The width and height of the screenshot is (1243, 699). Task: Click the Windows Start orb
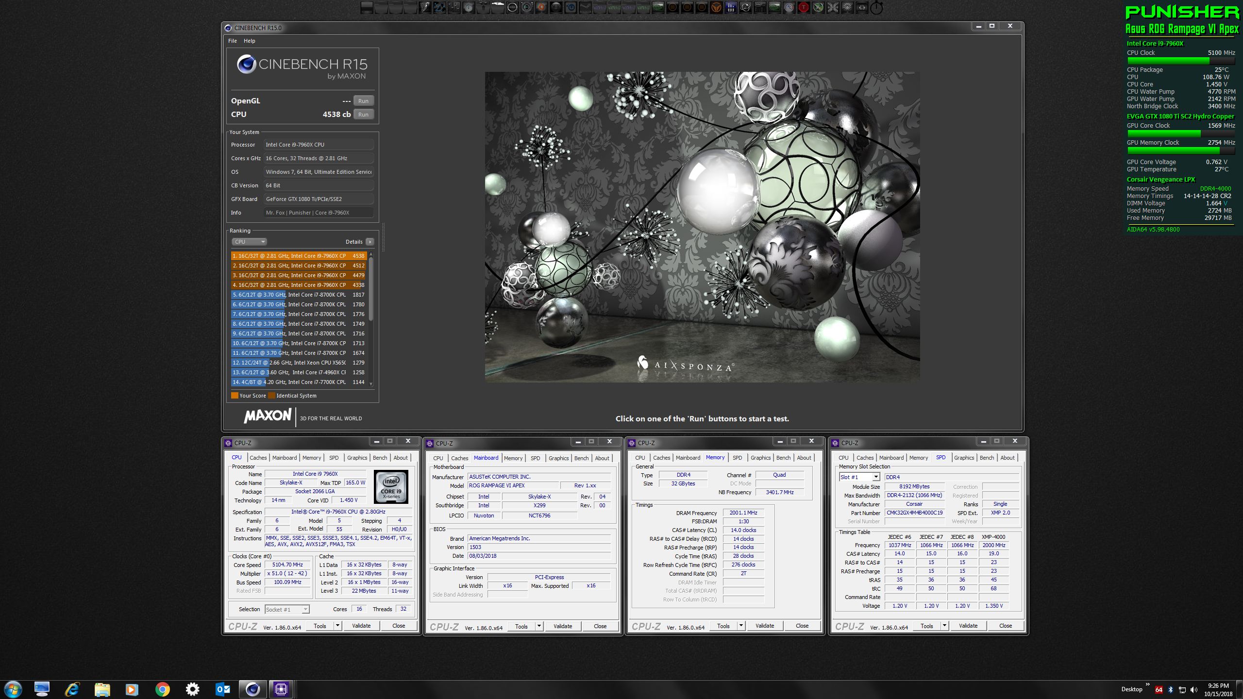[13, 689]
